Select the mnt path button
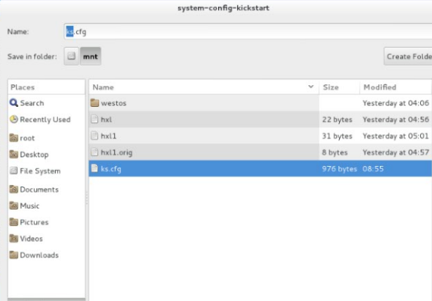Viewport: 432px width, 301px height. (90, 56)
